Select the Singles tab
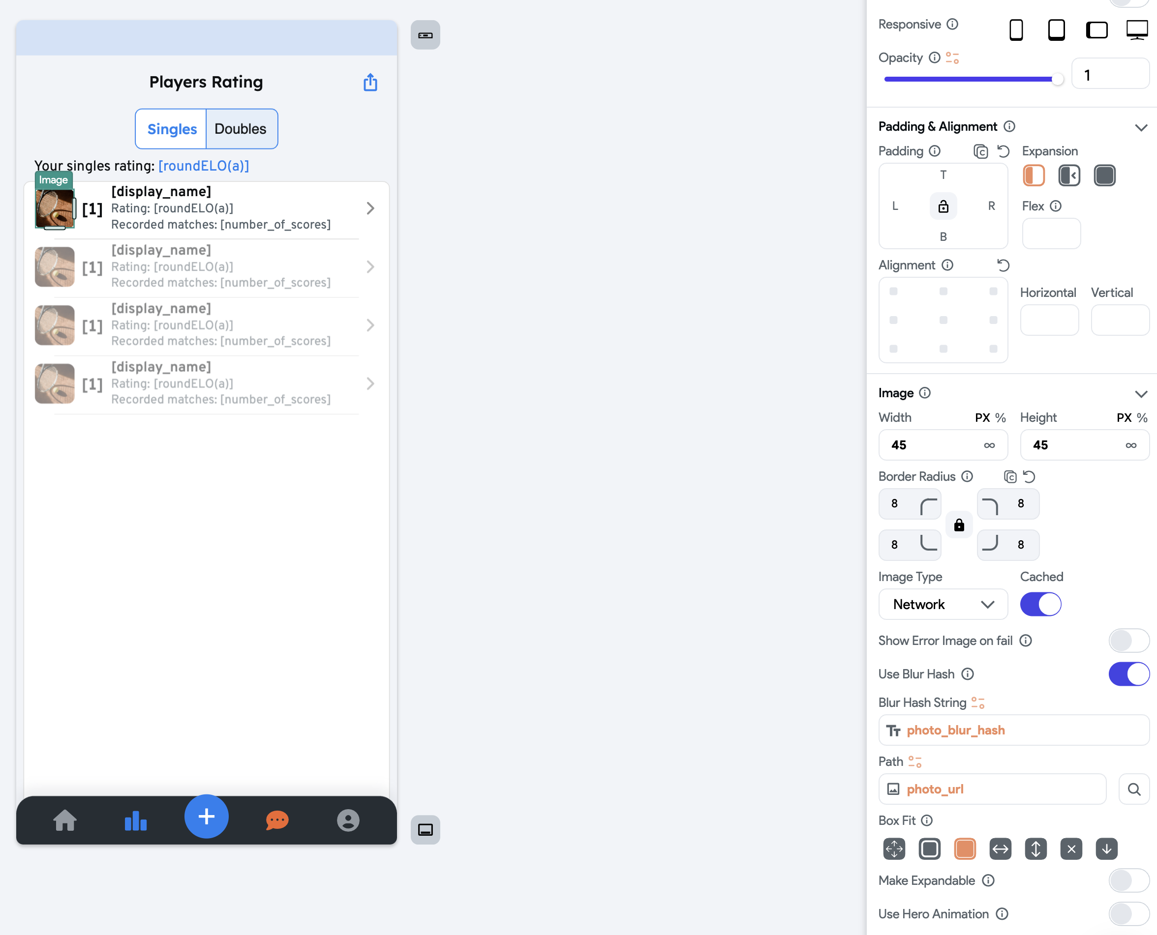This screenshot has width=1157, height=935. (x=172, y=129)
